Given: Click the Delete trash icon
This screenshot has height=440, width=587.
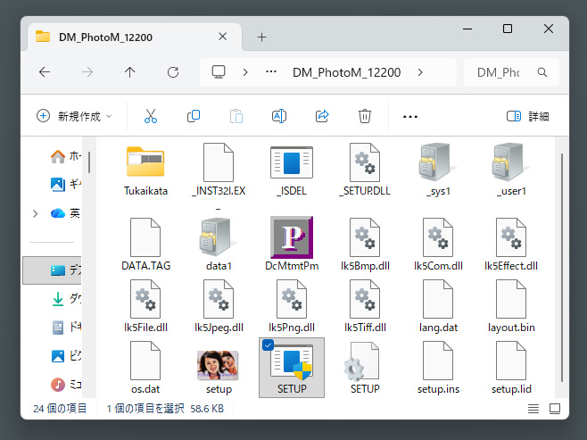Looking at the screenshot, I should click(x=364, y=116).
